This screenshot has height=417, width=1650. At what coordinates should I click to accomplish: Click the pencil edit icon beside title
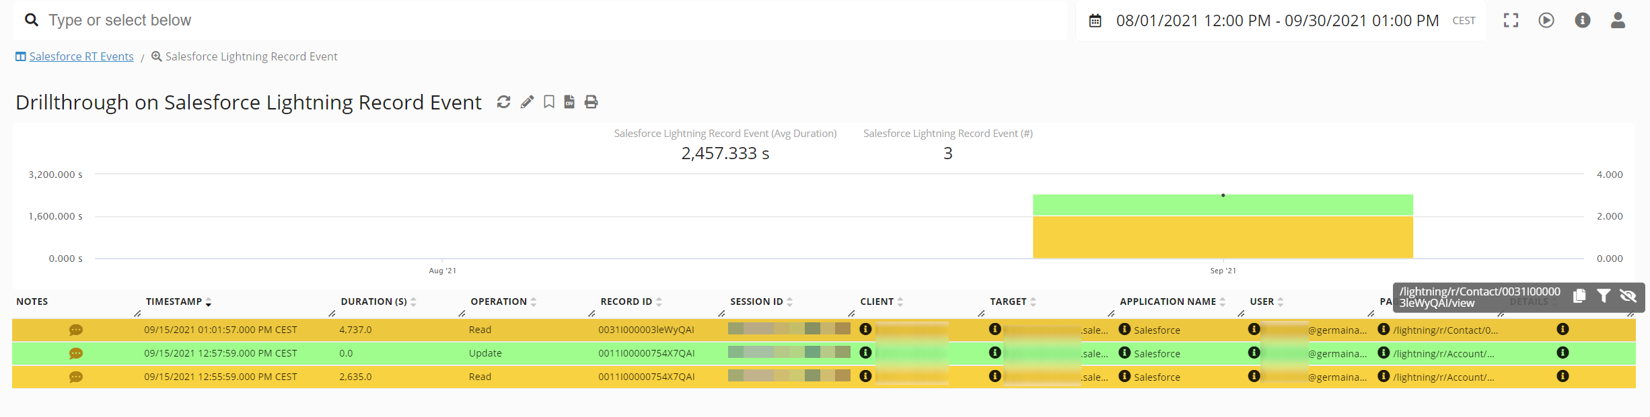[x=527, y=102]
